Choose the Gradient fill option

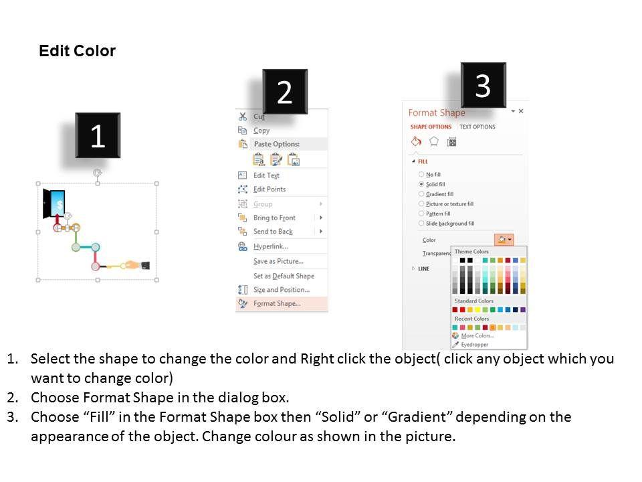click(421, 194)
